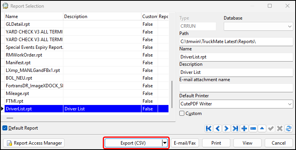Click the Driver List description cell
Viewport: 296px width, 150px height.
[102, 109]
